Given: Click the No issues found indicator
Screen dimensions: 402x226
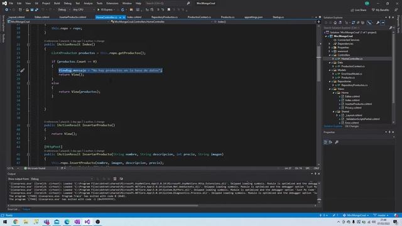Looking at the screenshot, I should point(35,168).
